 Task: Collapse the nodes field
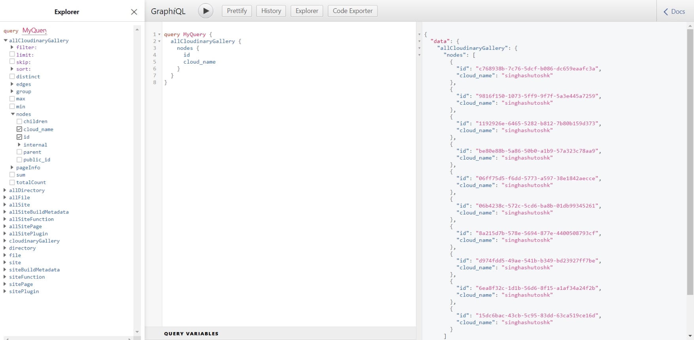pos(13,114)
